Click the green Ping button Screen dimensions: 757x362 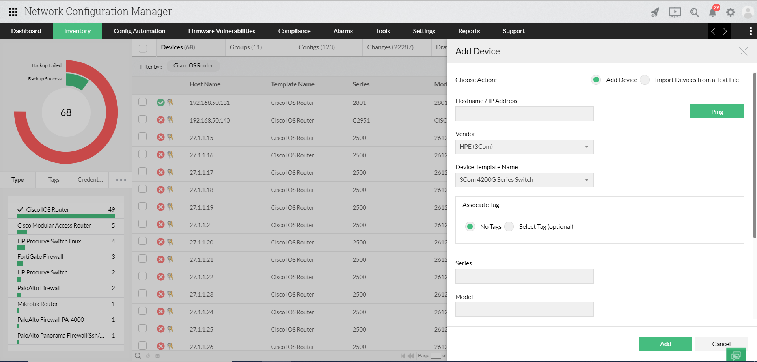pos(717,112)
